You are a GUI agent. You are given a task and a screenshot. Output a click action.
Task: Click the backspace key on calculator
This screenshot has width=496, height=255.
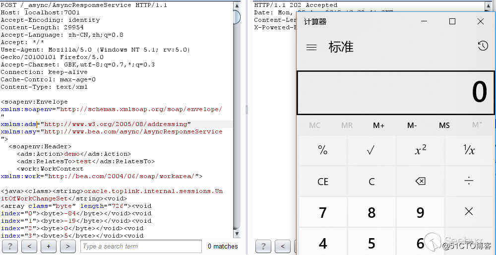tap(420, 181)
